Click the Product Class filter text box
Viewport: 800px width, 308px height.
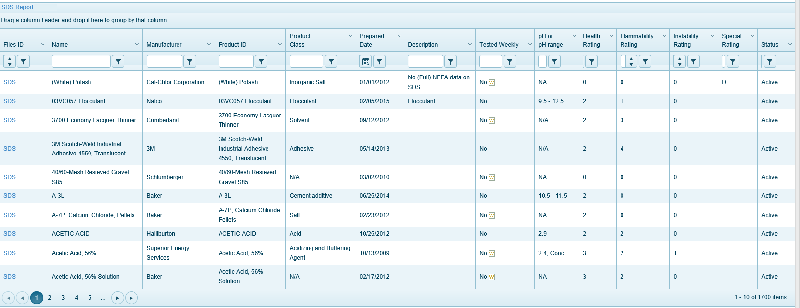tap(307, 61)
